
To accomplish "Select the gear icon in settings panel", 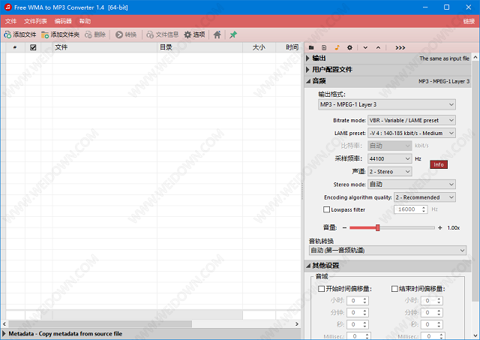I will pos(349,47).
